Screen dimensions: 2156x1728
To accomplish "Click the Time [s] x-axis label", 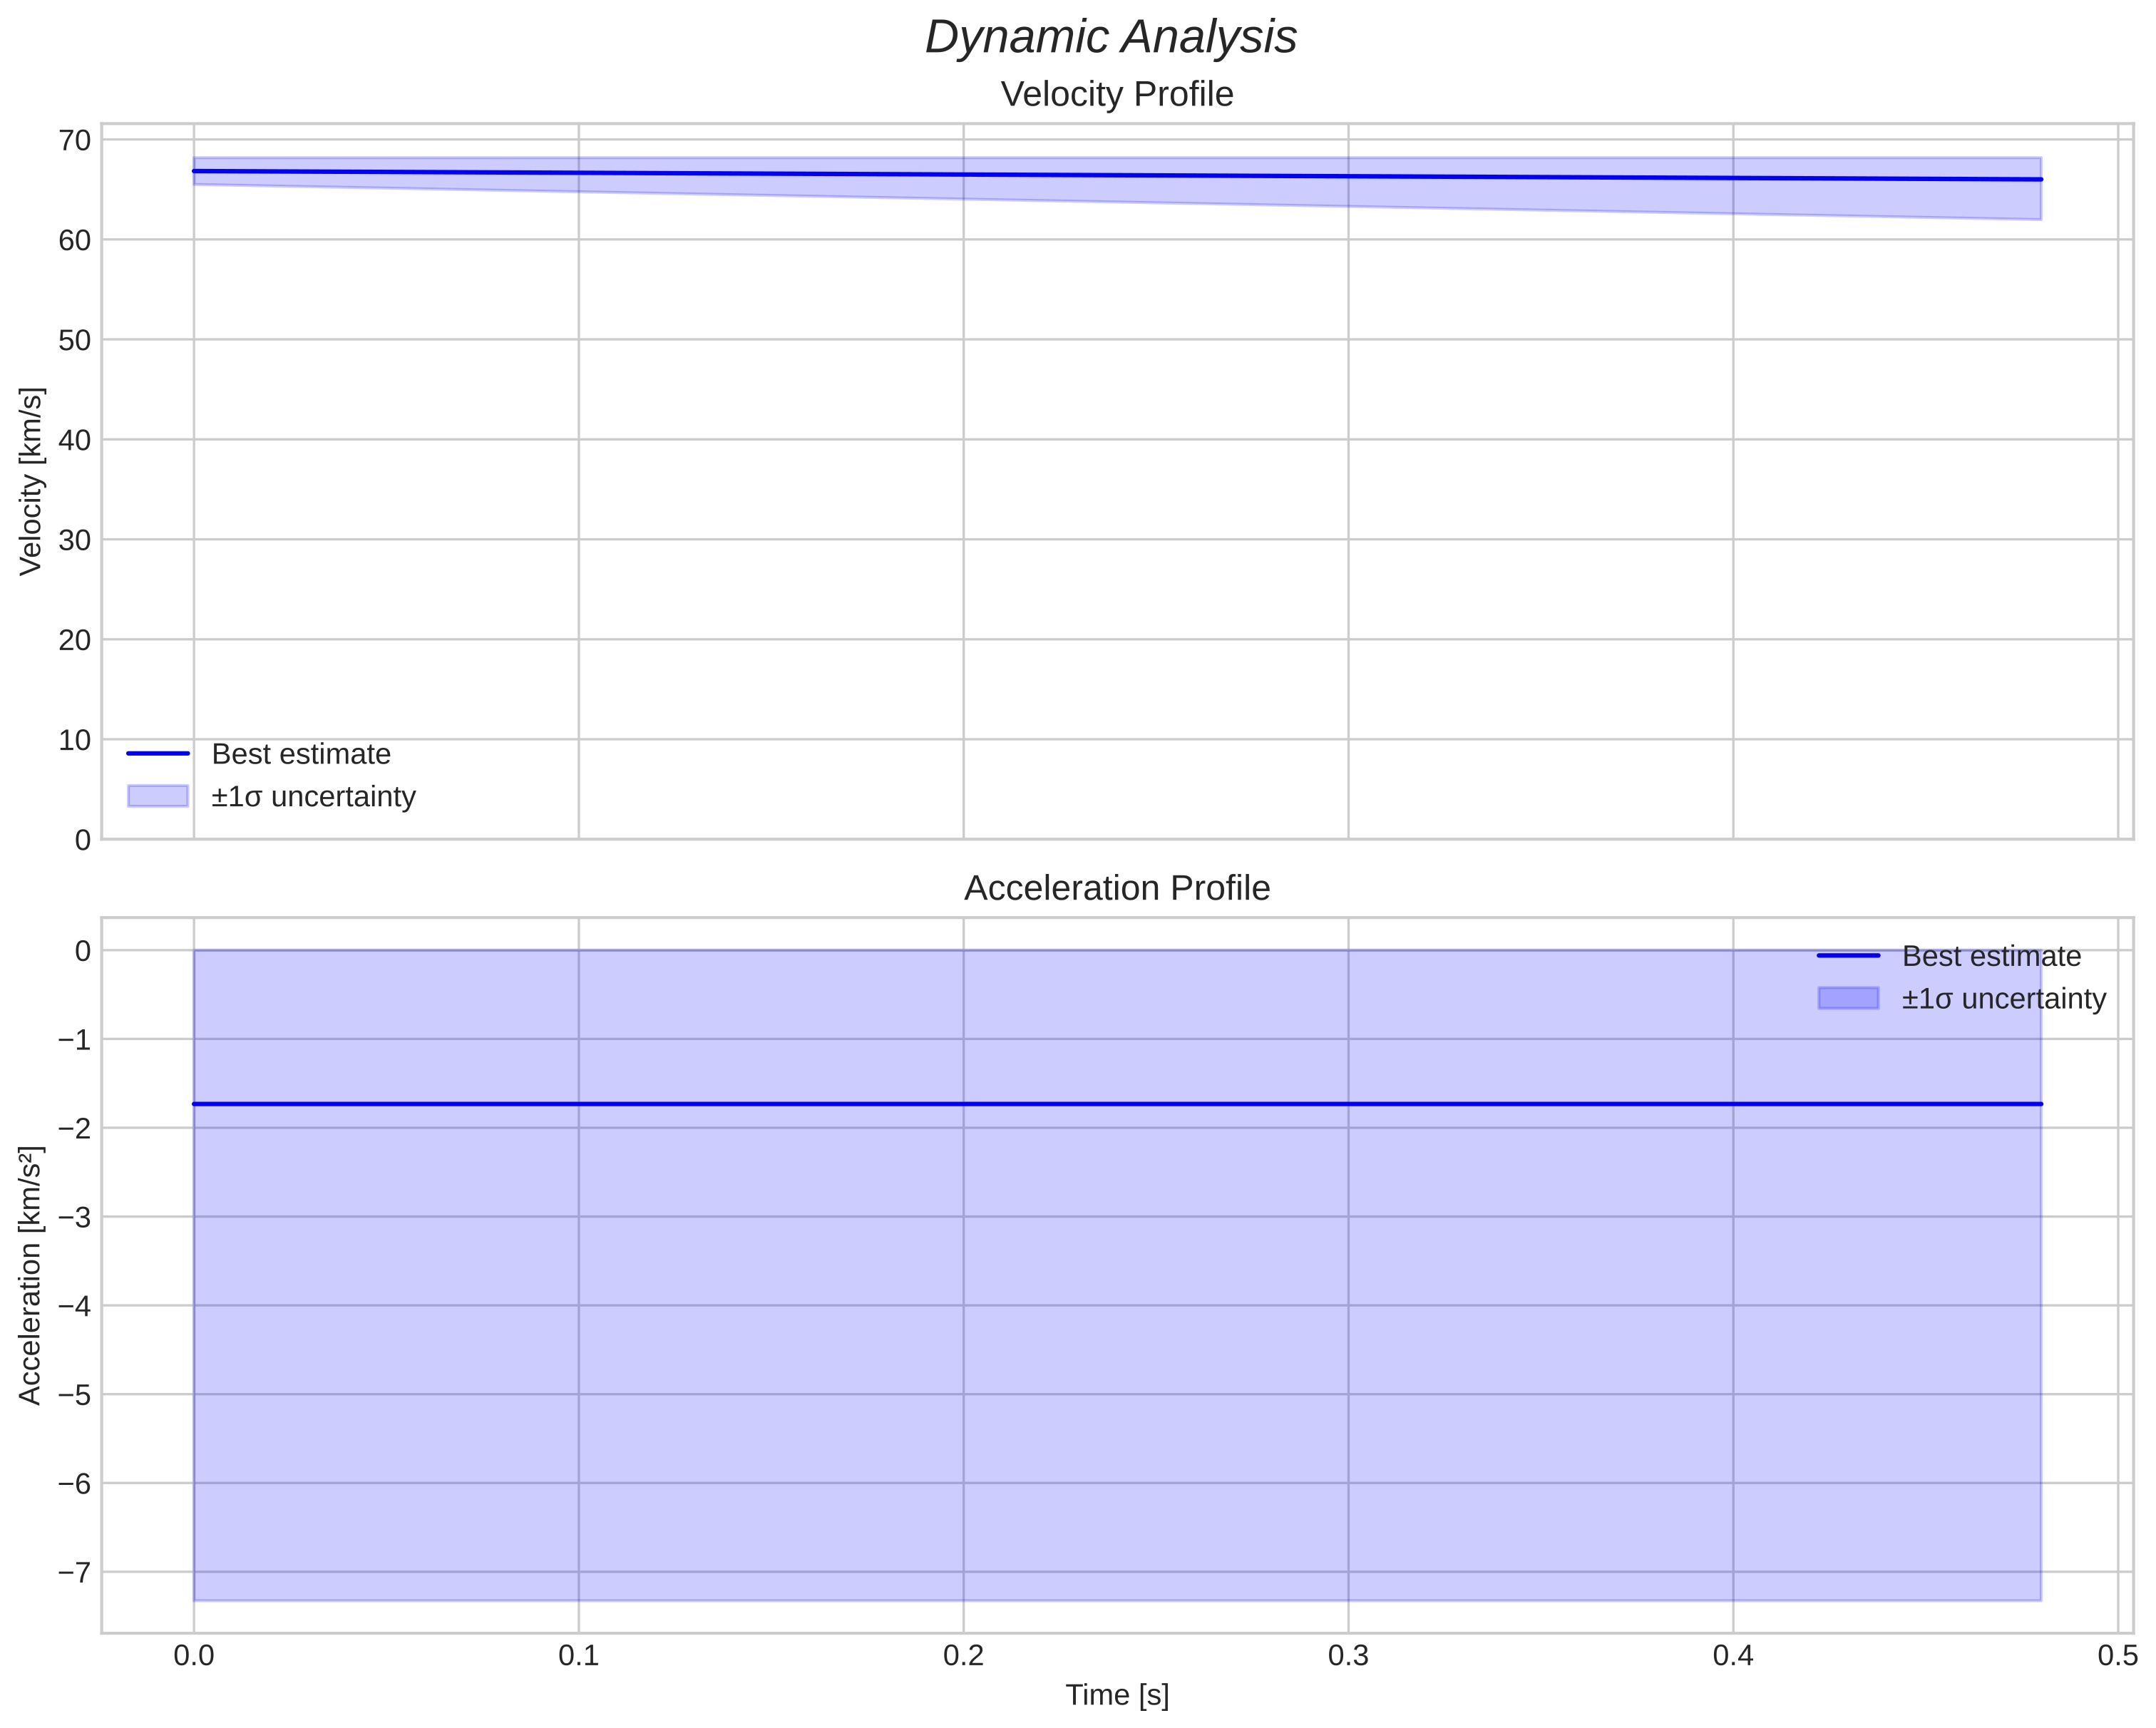I will pos(1116,1695).
